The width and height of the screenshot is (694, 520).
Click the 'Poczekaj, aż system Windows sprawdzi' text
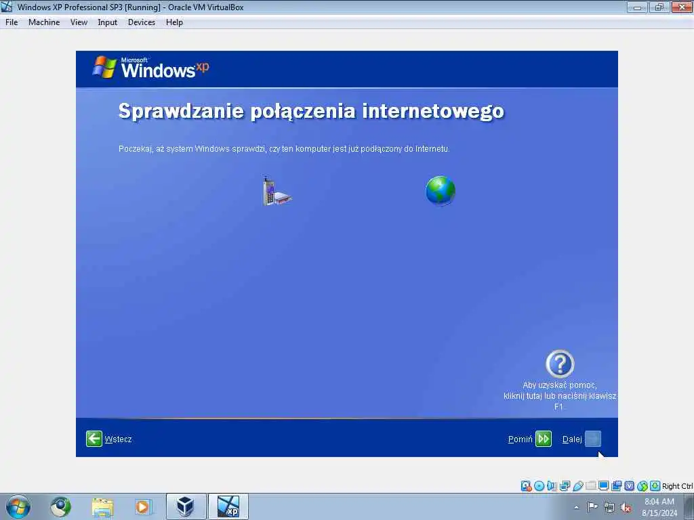coord(192,149)
